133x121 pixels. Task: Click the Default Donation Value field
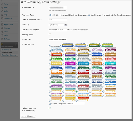pos(58,20)
